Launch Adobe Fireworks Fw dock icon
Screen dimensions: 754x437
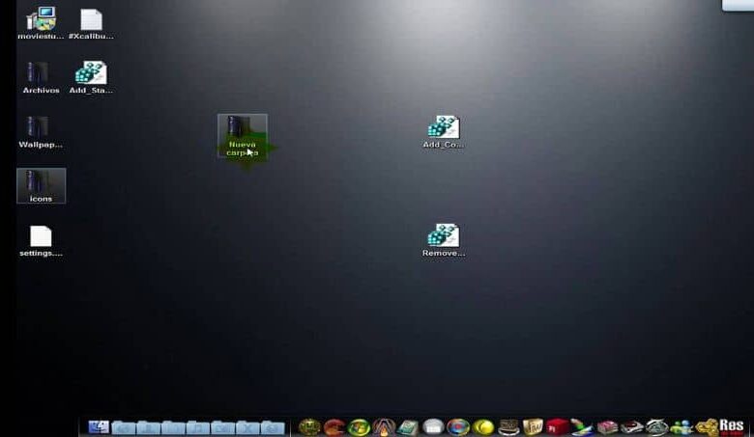pyautogui.click(x=533, y=426)
